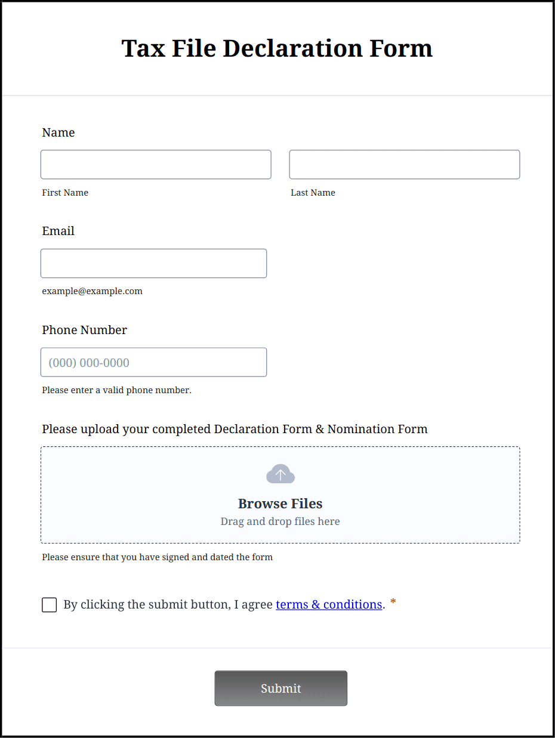
Task: Click the phone field showing (000) 000-0000
Action: pyautogui.click(x=153, y=362)
